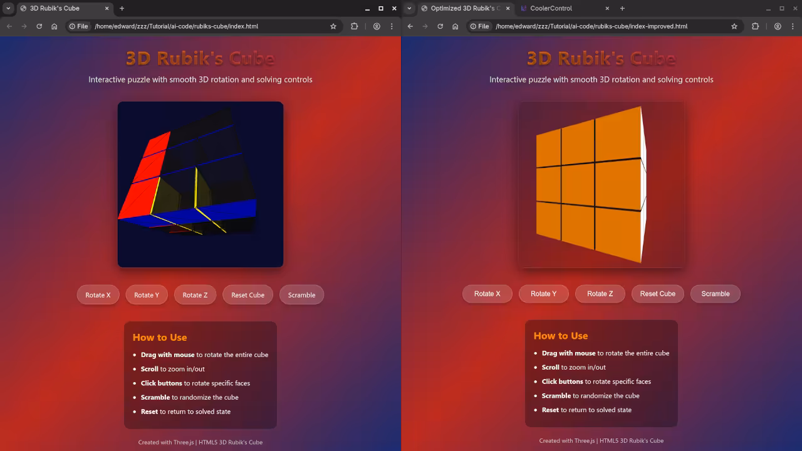802x451 pixels.
Task: Click File site info chip in right browser
Action: click(x=479, y=26)
